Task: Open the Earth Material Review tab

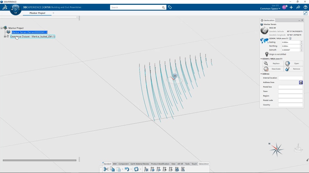Action: pyautogui.click(x=140, y=164)
